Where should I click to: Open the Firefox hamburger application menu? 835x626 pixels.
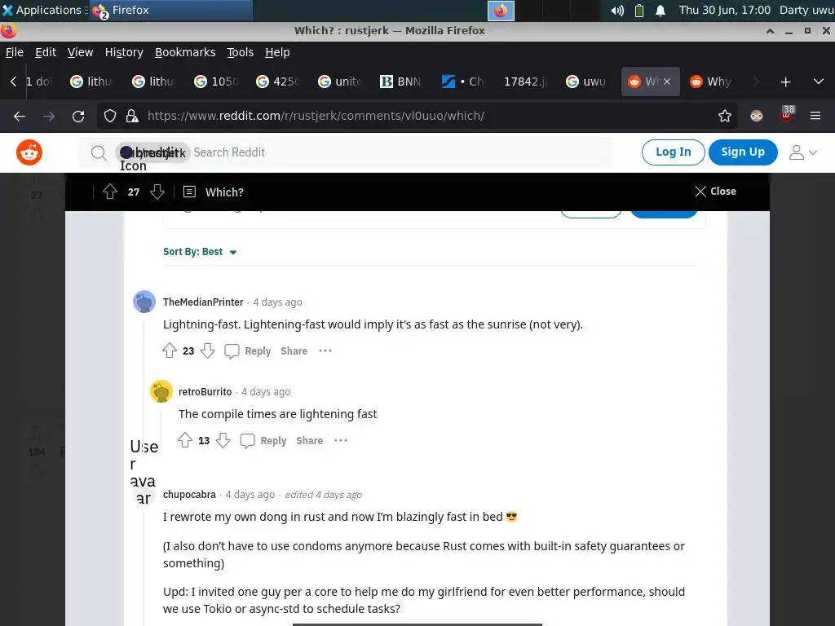[815, 116]
